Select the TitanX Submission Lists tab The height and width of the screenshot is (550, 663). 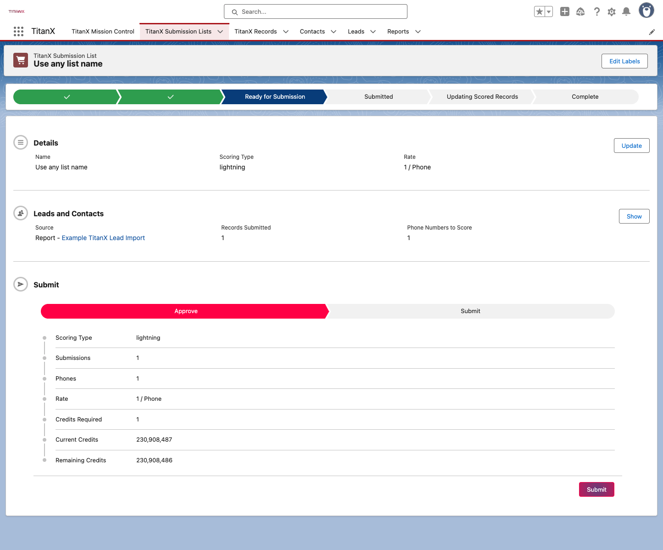pos(178,32)
